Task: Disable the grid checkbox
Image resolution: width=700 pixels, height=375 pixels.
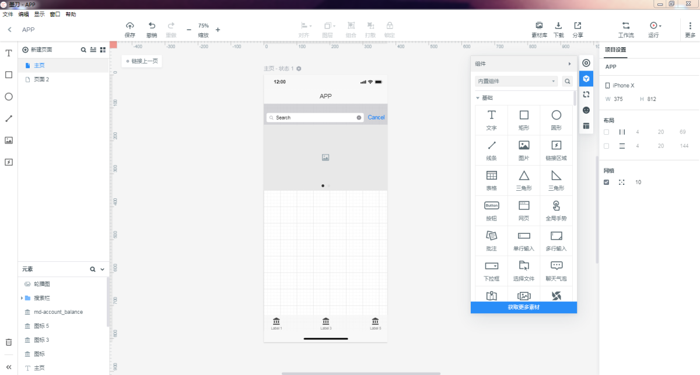Action: click(x=607, y=183)
